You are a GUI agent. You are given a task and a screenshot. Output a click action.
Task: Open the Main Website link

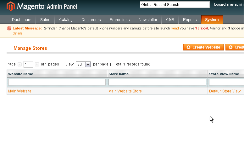point(20,91)
